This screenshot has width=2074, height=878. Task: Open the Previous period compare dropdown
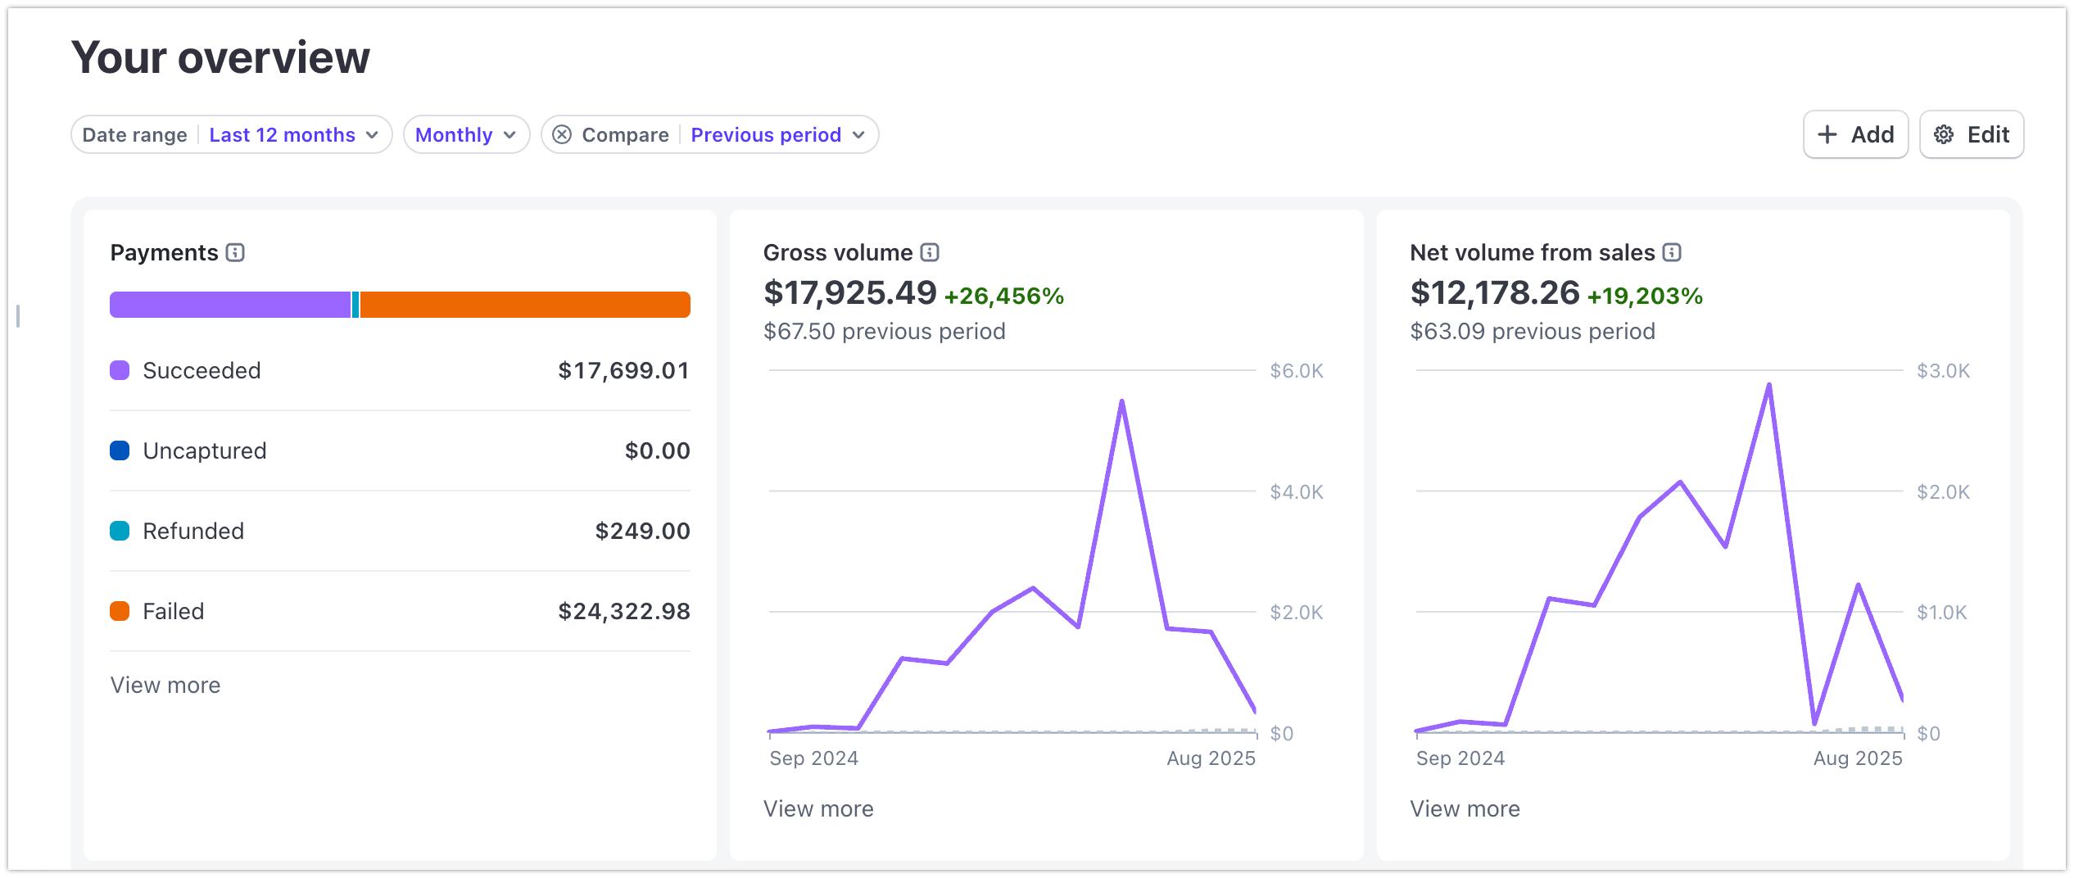(x=777, y=134)
